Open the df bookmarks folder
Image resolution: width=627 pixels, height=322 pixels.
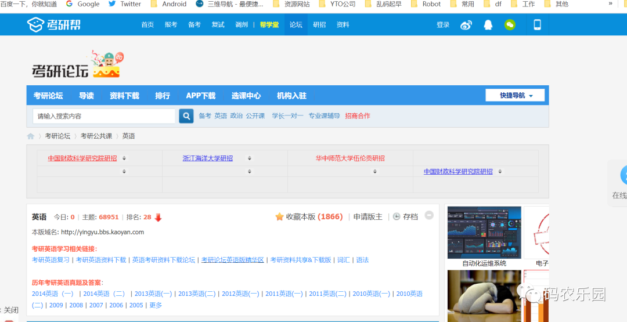493,4
